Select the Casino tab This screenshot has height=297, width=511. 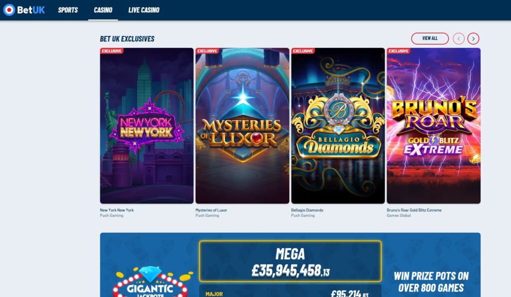click(x=103, y=10)
